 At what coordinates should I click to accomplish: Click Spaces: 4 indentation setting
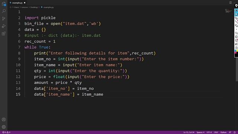click(x=200, y=133)
